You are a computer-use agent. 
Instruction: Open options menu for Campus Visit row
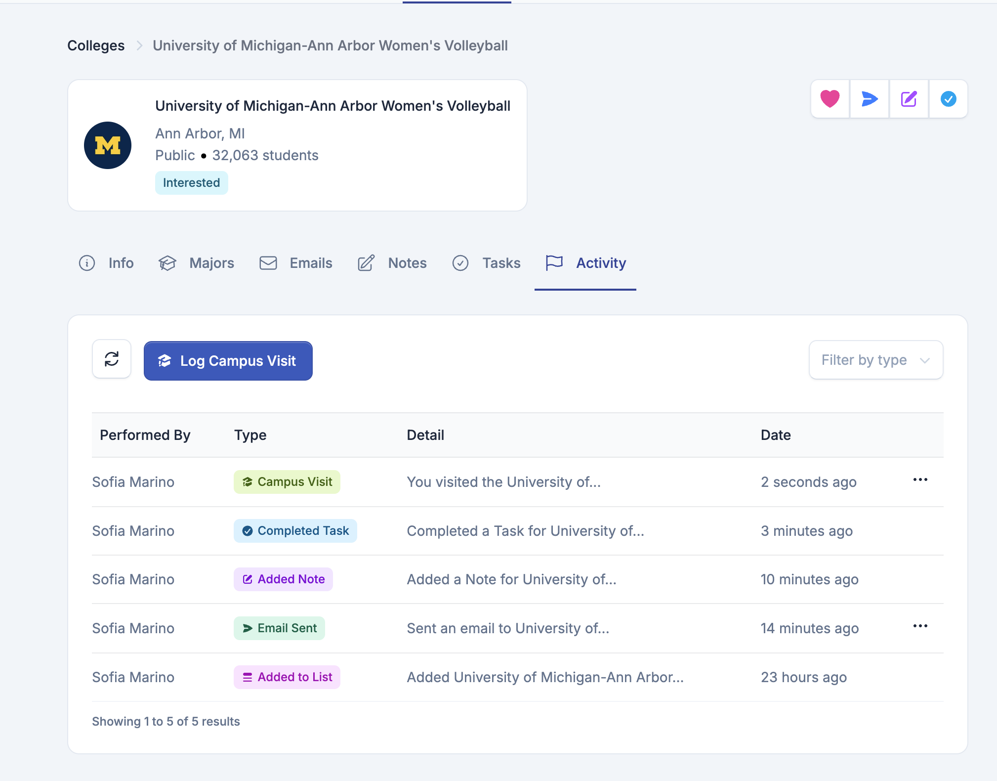click(x=920, y=480)
